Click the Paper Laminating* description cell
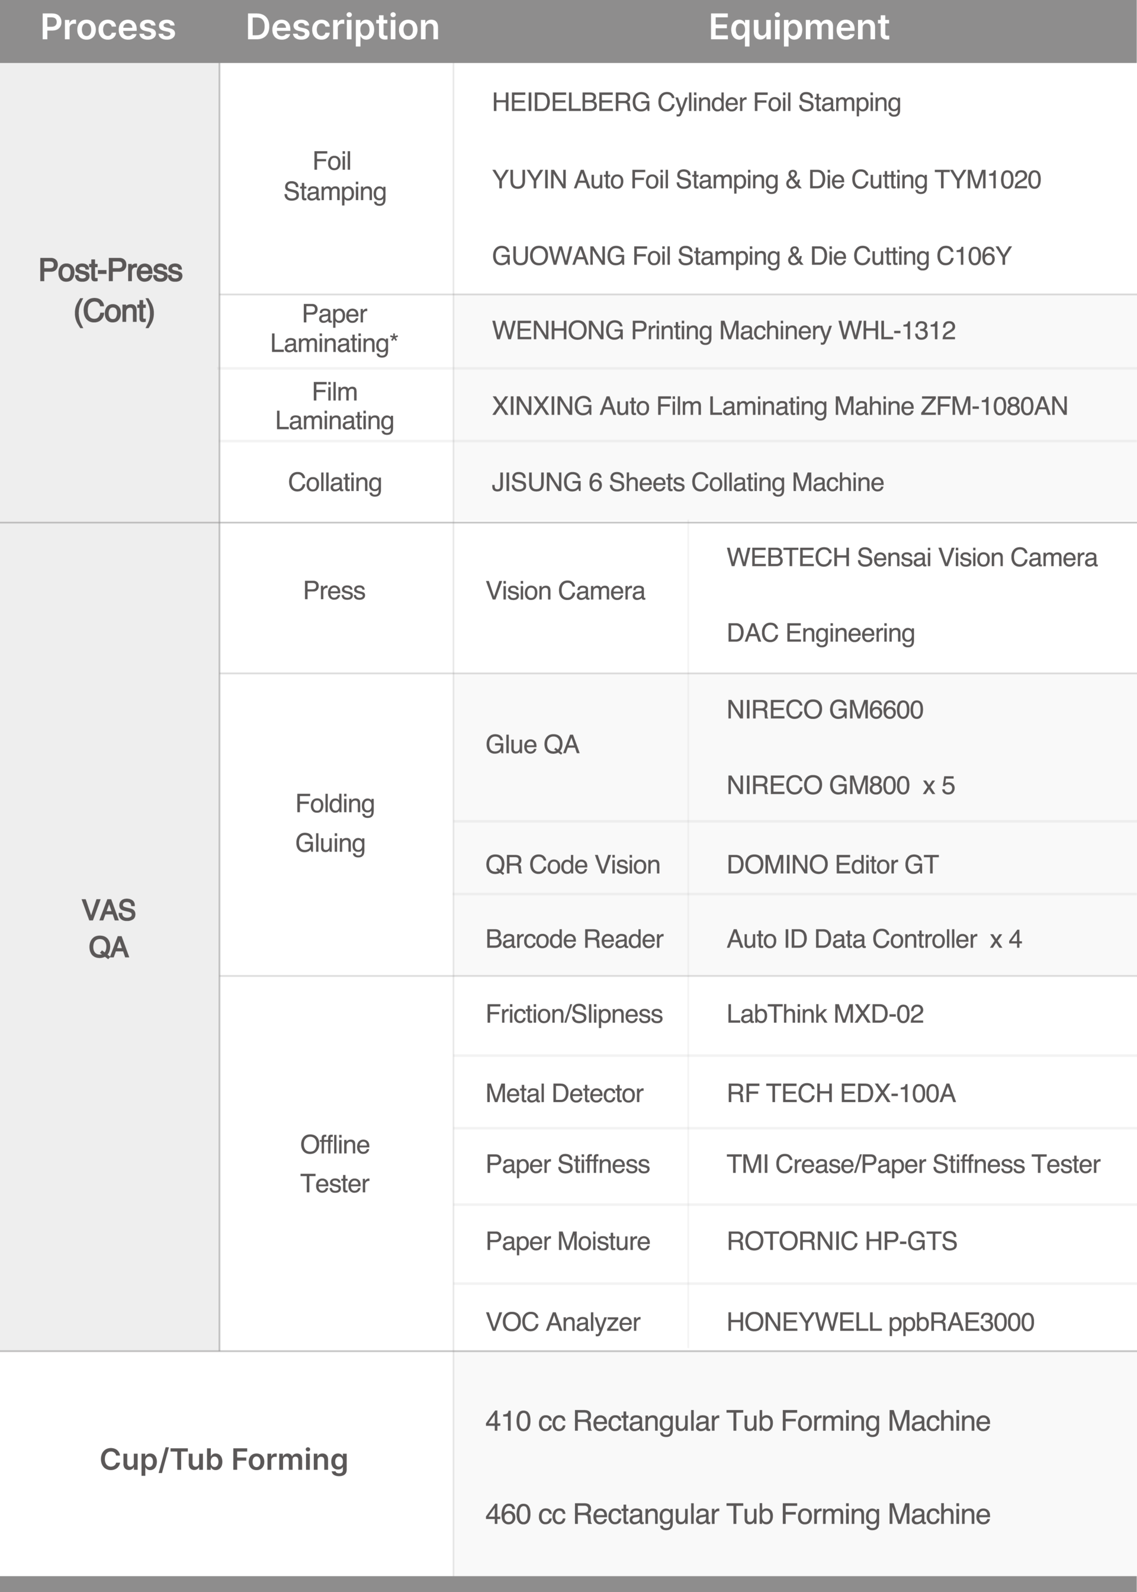1137x1592 pixels. [335, 329]
